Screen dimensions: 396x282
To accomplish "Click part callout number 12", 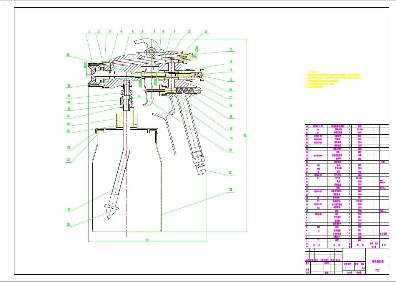I will (231, 49).
